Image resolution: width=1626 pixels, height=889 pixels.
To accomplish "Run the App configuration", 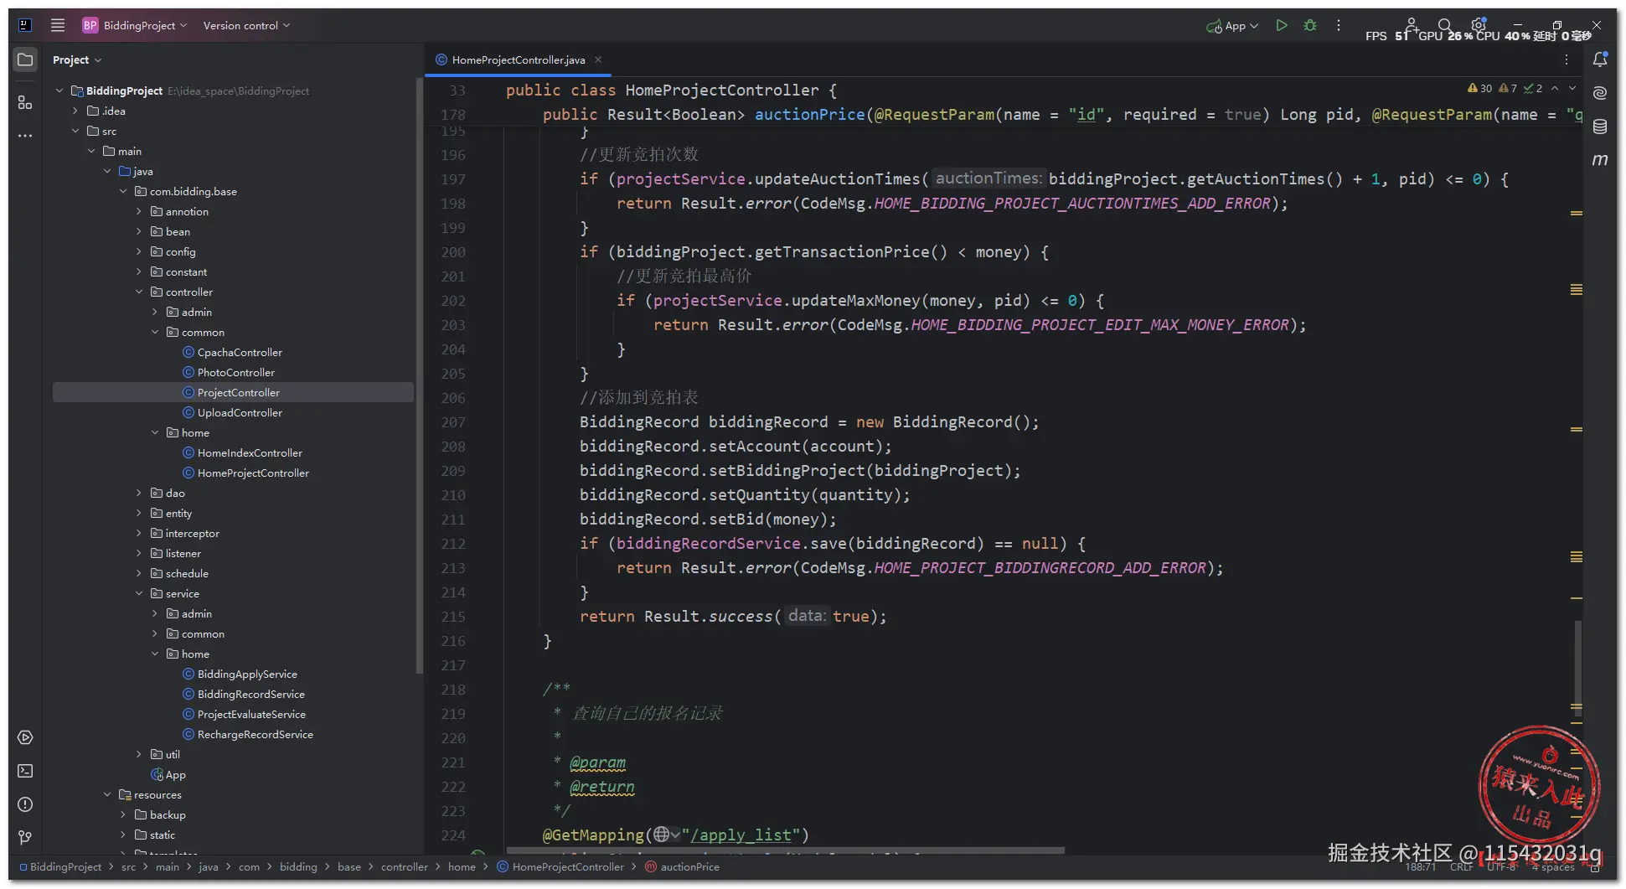I will tap(1281, 25).
